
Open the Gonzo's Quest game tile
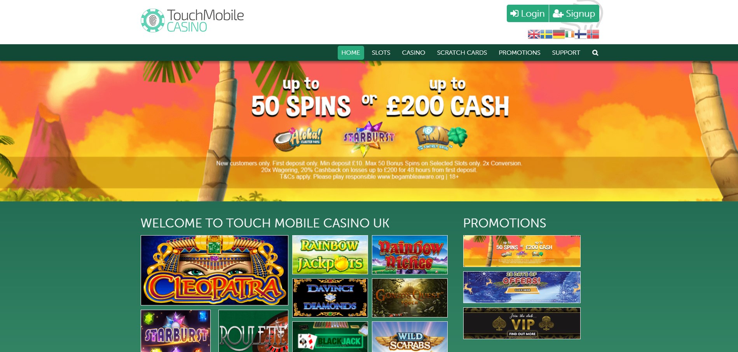[x=410, y=298]
